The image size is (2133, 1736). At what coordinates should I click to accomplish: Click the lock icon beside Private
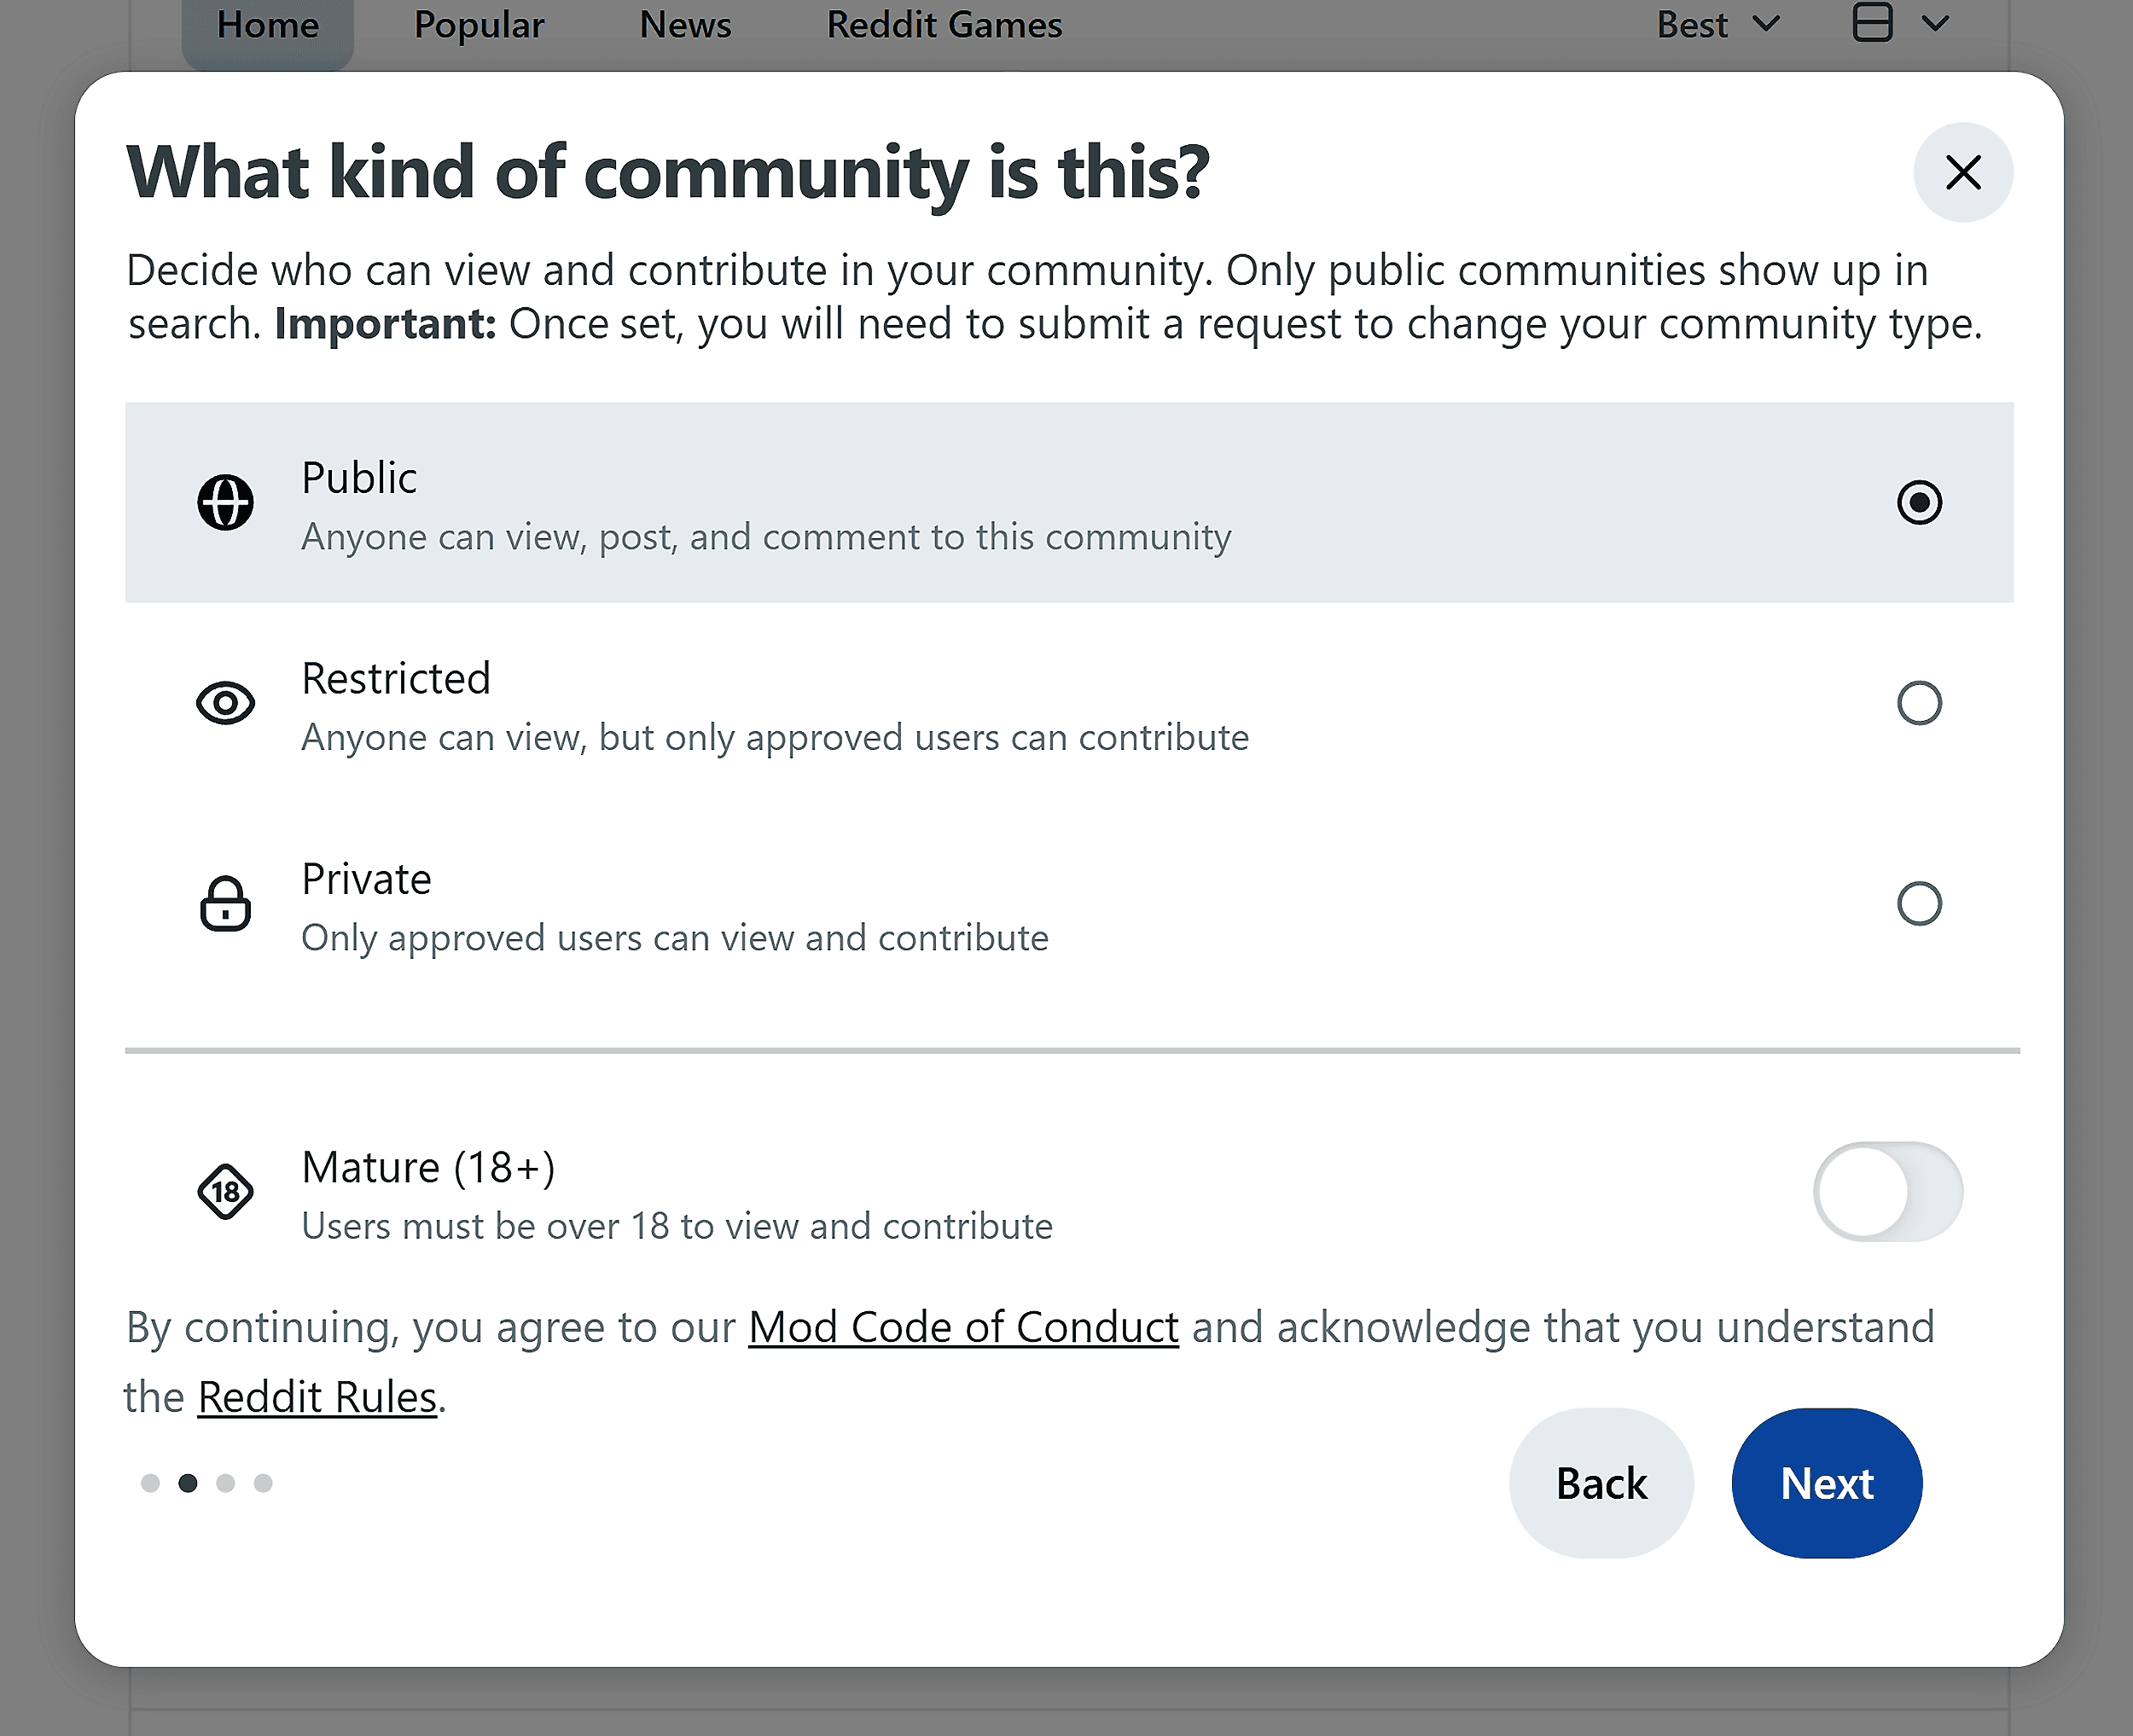(x=226, y=904)
